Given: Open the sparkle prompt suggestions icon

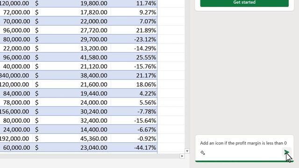Looking at the screenshot, I should [x=203, y=153].
